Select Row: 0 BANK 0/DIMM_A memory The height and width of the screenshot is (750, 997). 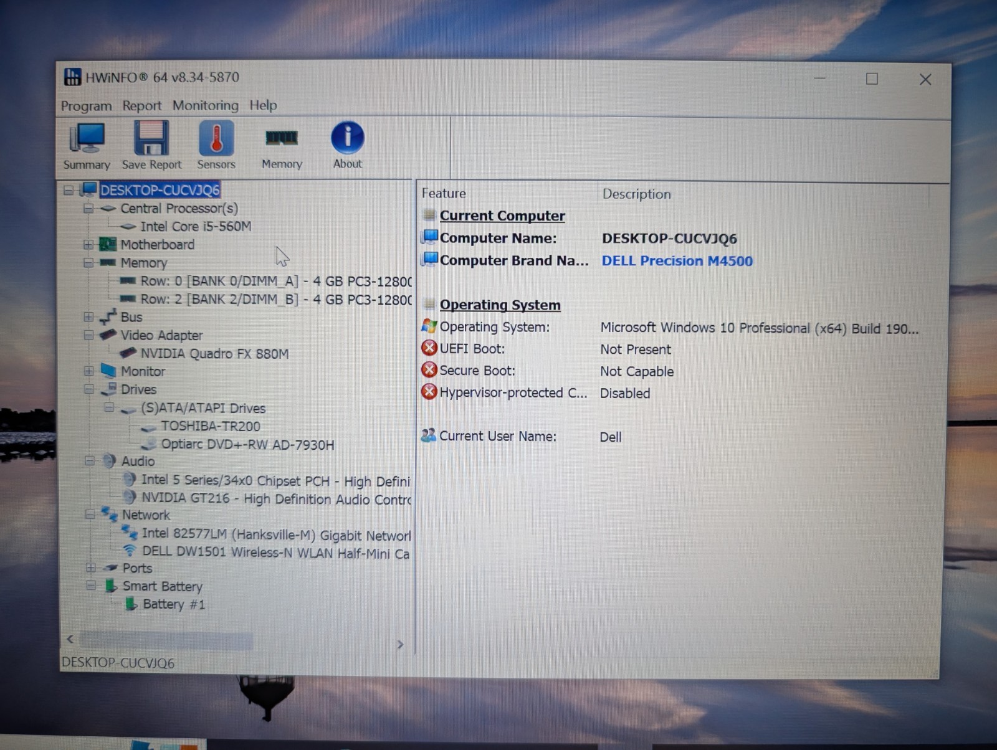tap(276, 281)
